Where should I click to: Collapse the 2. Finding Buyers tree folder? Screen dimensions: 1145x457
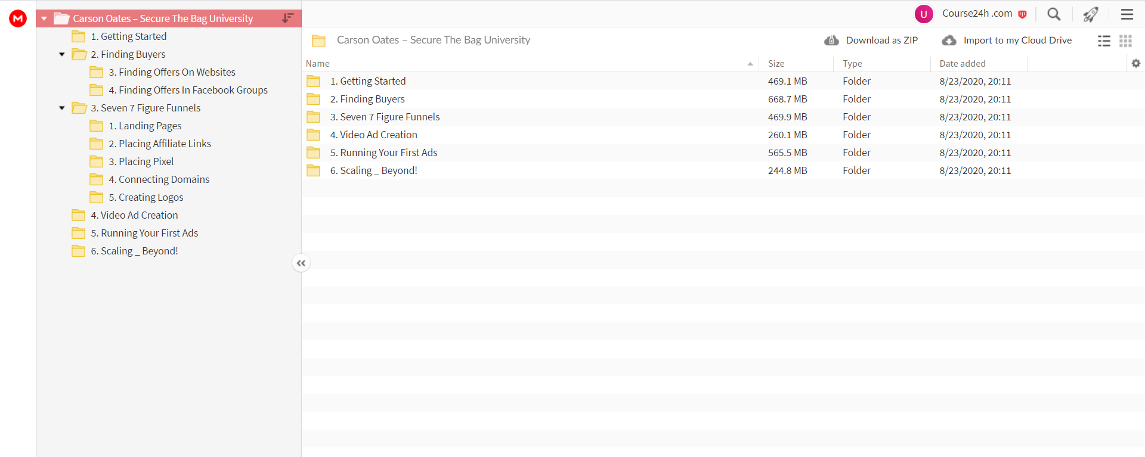point(62,54)
